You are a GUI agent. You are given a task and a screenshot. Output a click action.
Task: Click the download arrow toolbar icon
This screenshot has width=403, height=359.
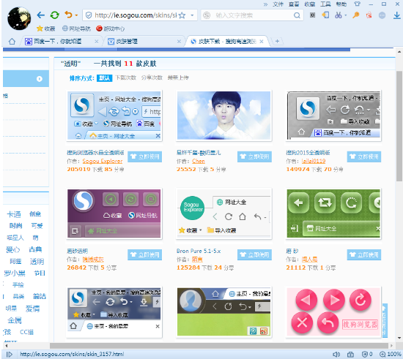tap(397, 15)
